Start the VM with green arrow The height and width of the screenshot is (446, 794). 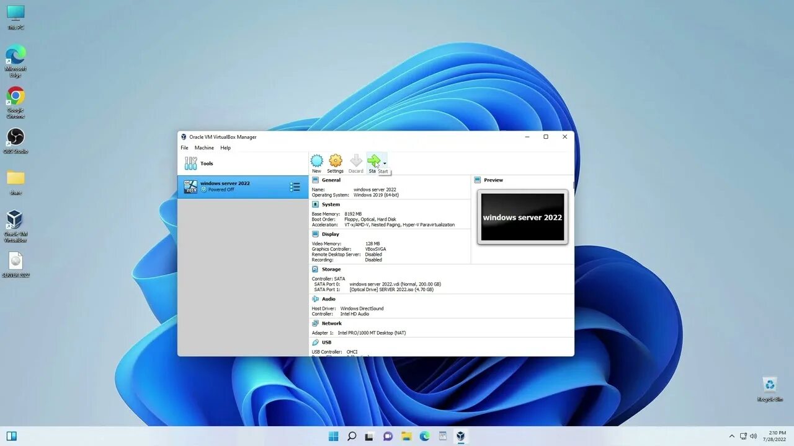coord(373,161)
